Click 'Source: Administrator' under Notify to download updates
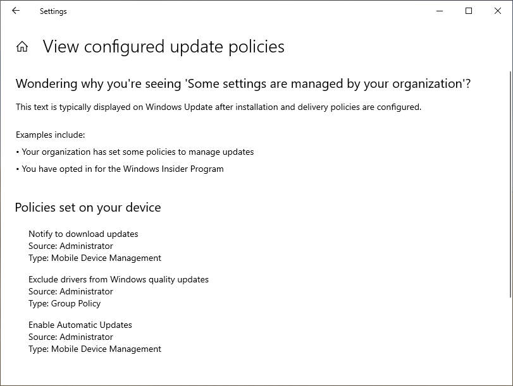Image resolution: width=513 pixels, height=386 pixels. pos(71,246)
